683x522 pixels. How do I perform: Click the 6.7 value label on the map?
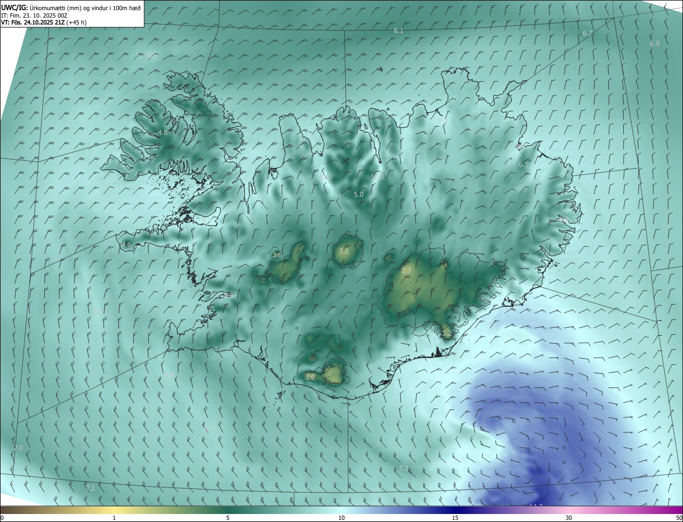click(x=587, y=33)
